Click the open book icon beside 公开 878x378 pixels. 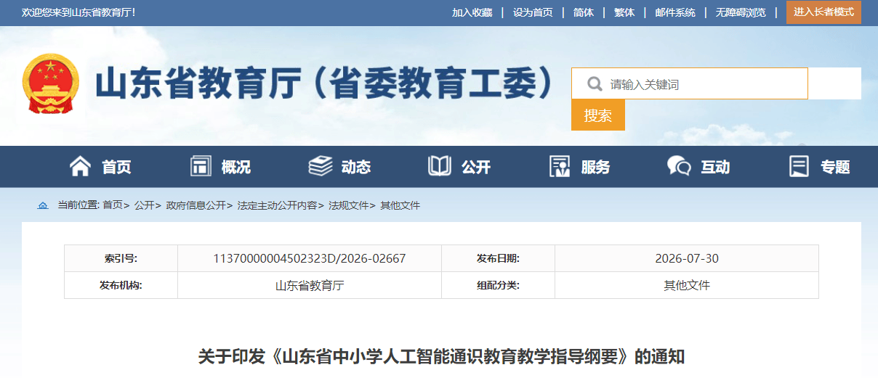point(440,167)
